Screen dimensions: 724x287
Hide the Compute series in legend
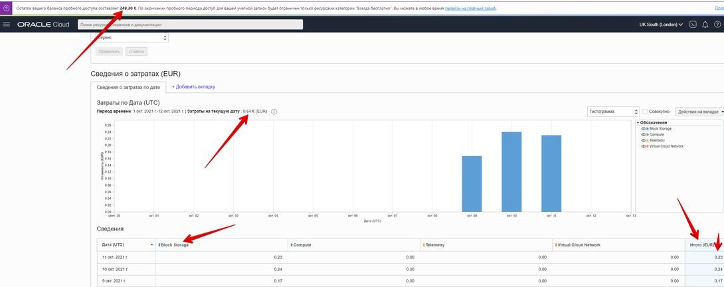click(x=643, y=135)
